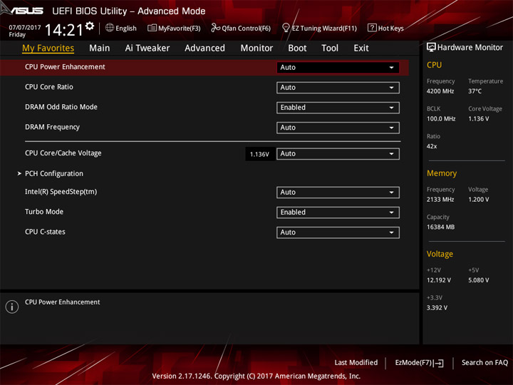This screenshot has height=385, width=513.
Task: Click the CPU temperature value 37°C
Action: click(475, 91)
